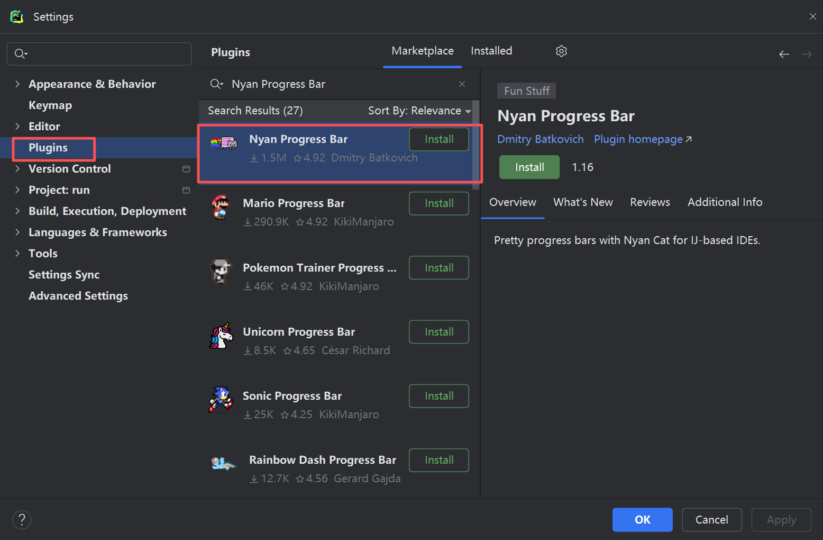823x540 pixels.
Task: Click the plugins settings gear icon
Action: pos(561,51)
